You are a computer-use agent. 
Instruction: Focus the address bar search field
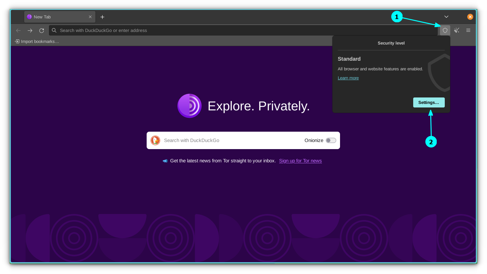(243, 30)
